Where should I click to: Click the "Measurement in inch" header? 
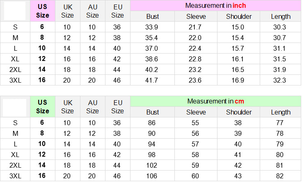click(x=215, y=6)
